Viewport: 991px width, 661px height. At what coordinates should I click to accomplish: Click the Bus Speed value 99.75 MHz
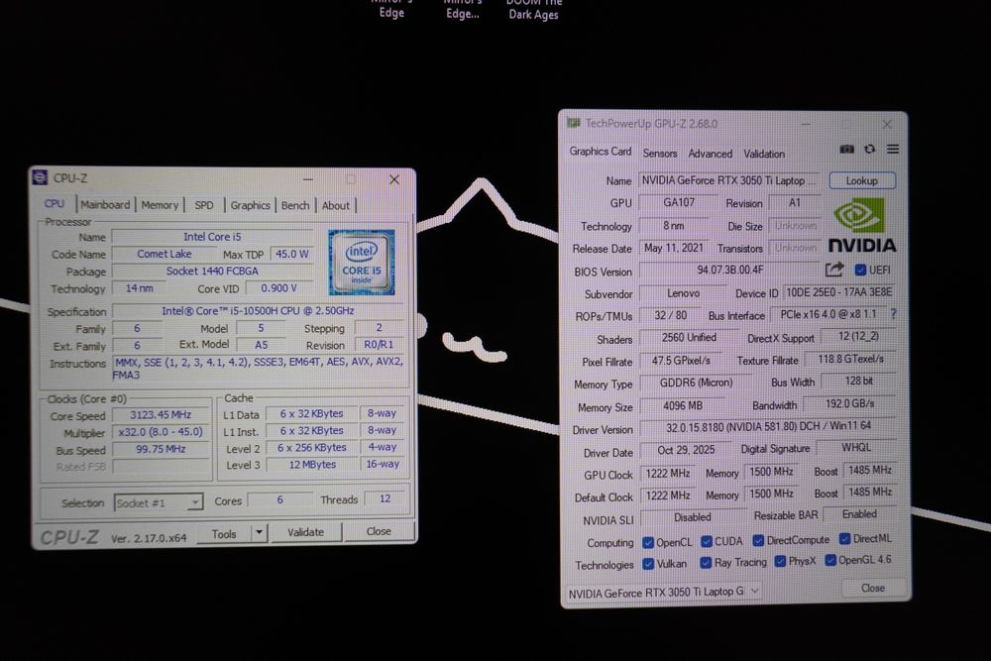[x=161, y=449]
